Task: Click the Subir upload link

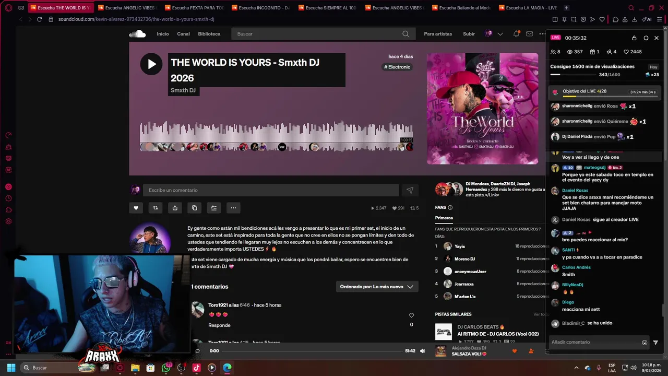Action: [469, 34]
